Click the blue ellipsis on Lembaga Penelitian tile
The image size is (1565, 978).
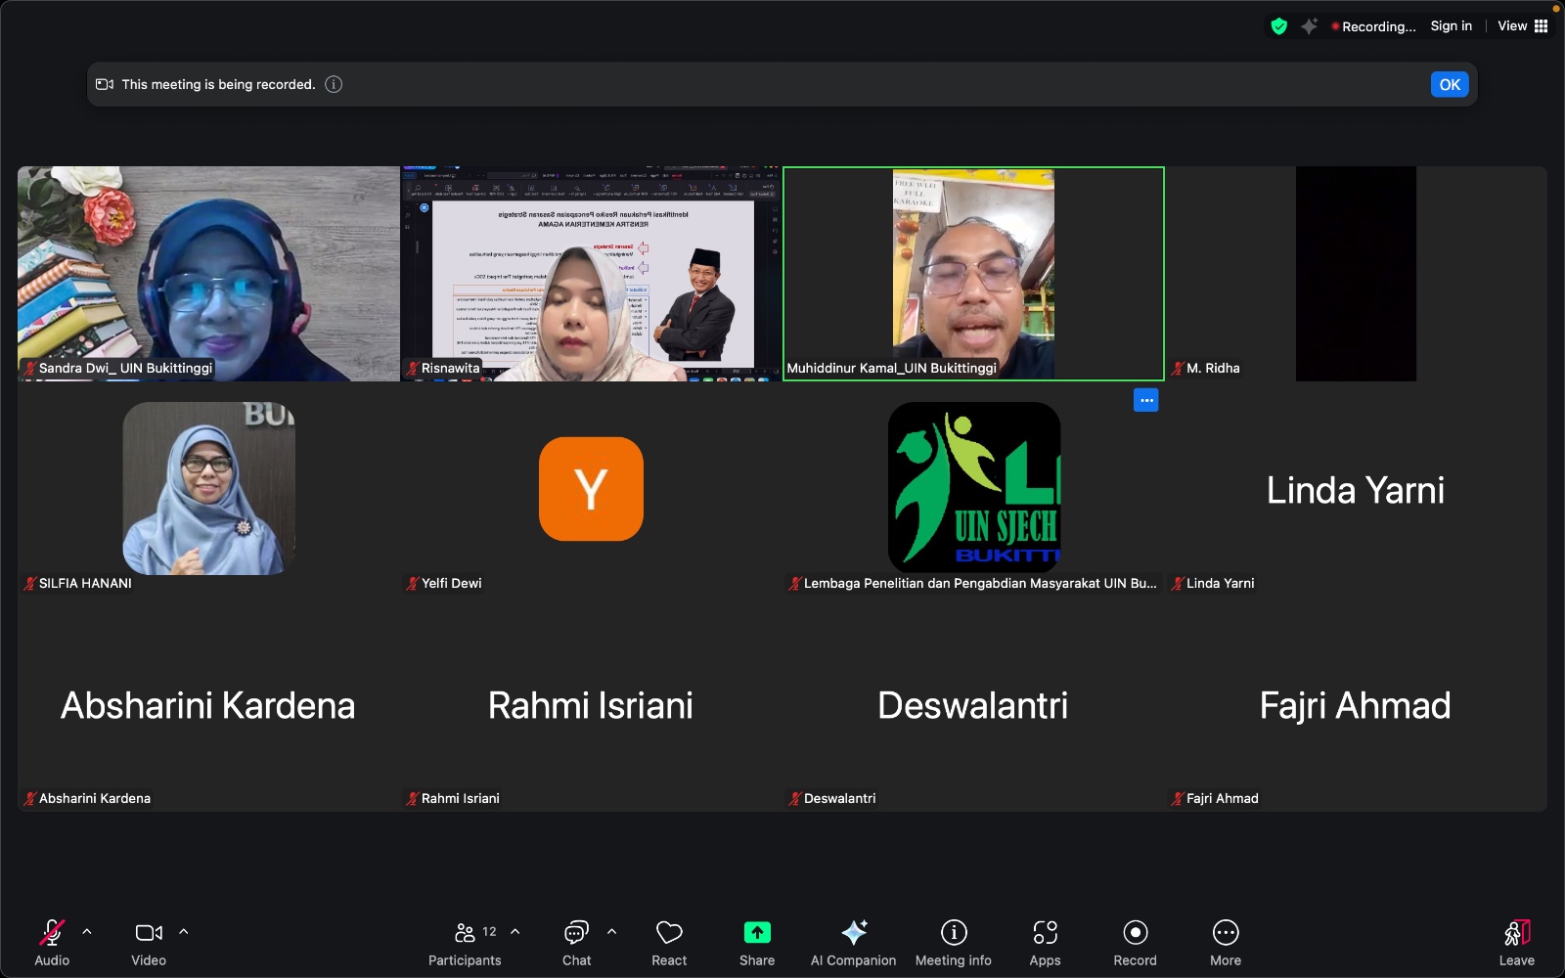pos(1145,400)
